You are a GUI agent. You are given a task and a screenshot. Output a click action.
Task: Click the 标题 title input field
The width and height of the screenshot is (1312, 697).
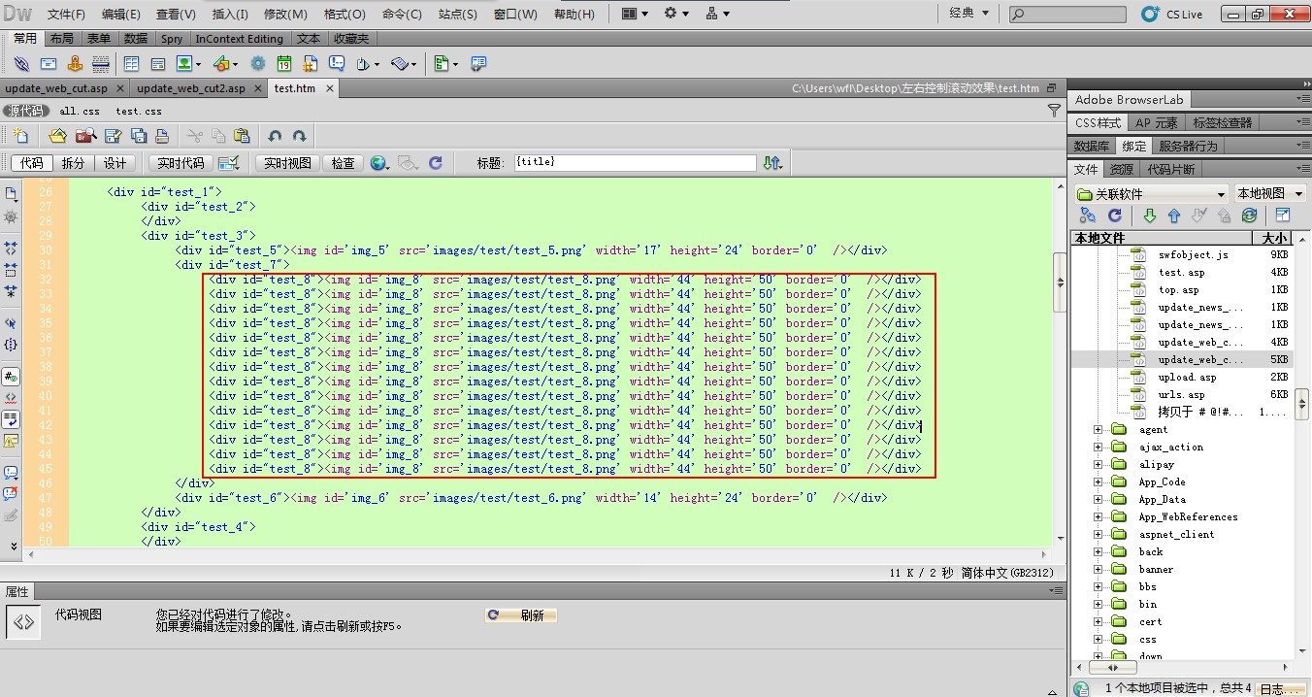[634, 162]
